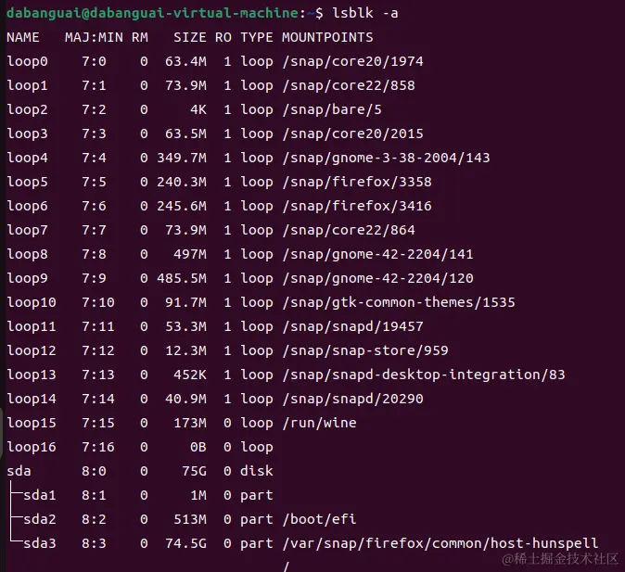Click the '8:0' MAJ:MIN value

click(94, 472)
